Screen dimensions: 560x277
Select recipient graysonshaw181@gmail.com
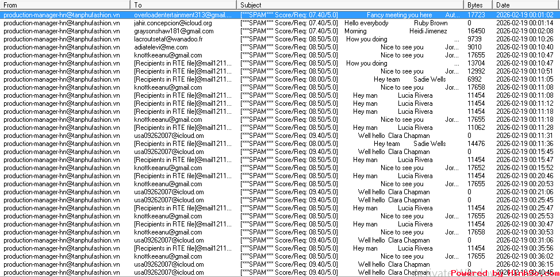[174, 31]
